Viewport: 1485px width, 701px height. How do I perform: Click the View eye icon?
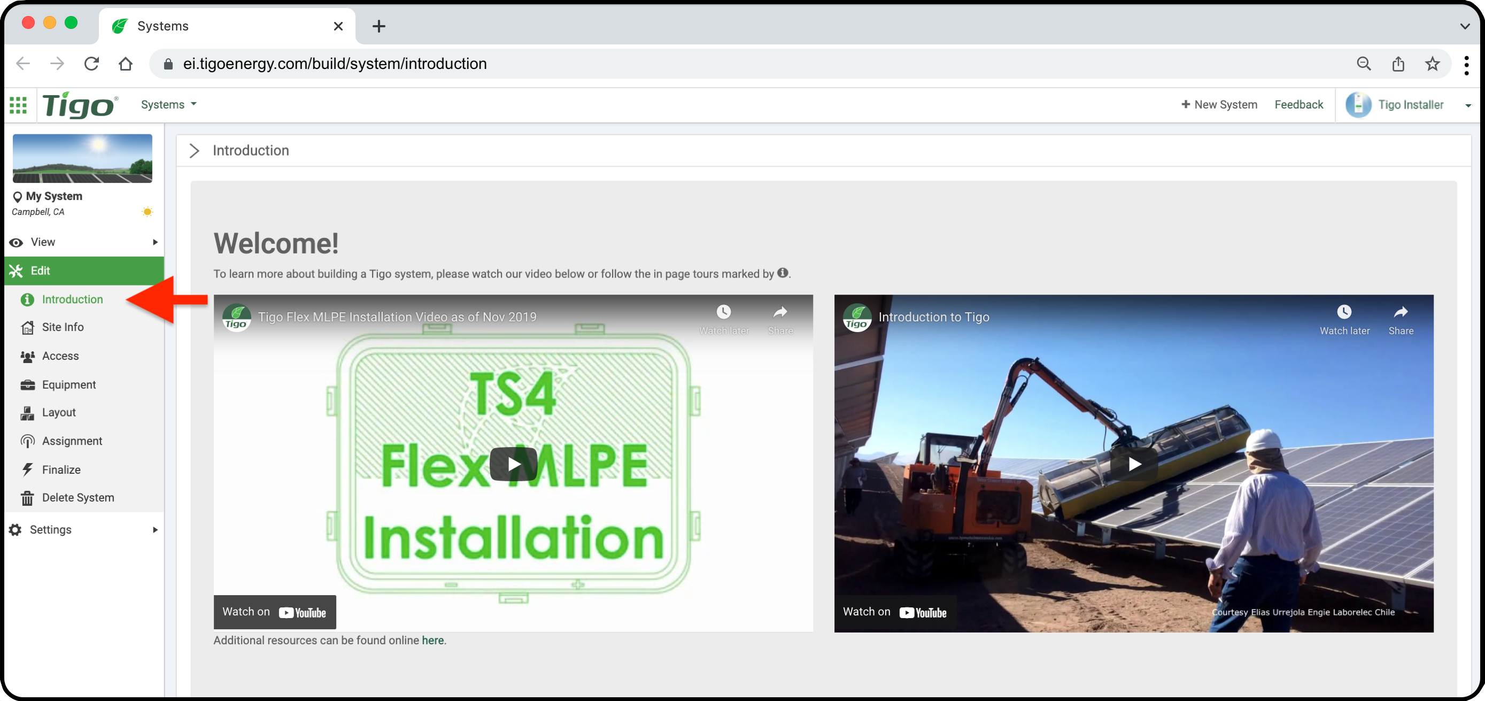coord(16,243)
